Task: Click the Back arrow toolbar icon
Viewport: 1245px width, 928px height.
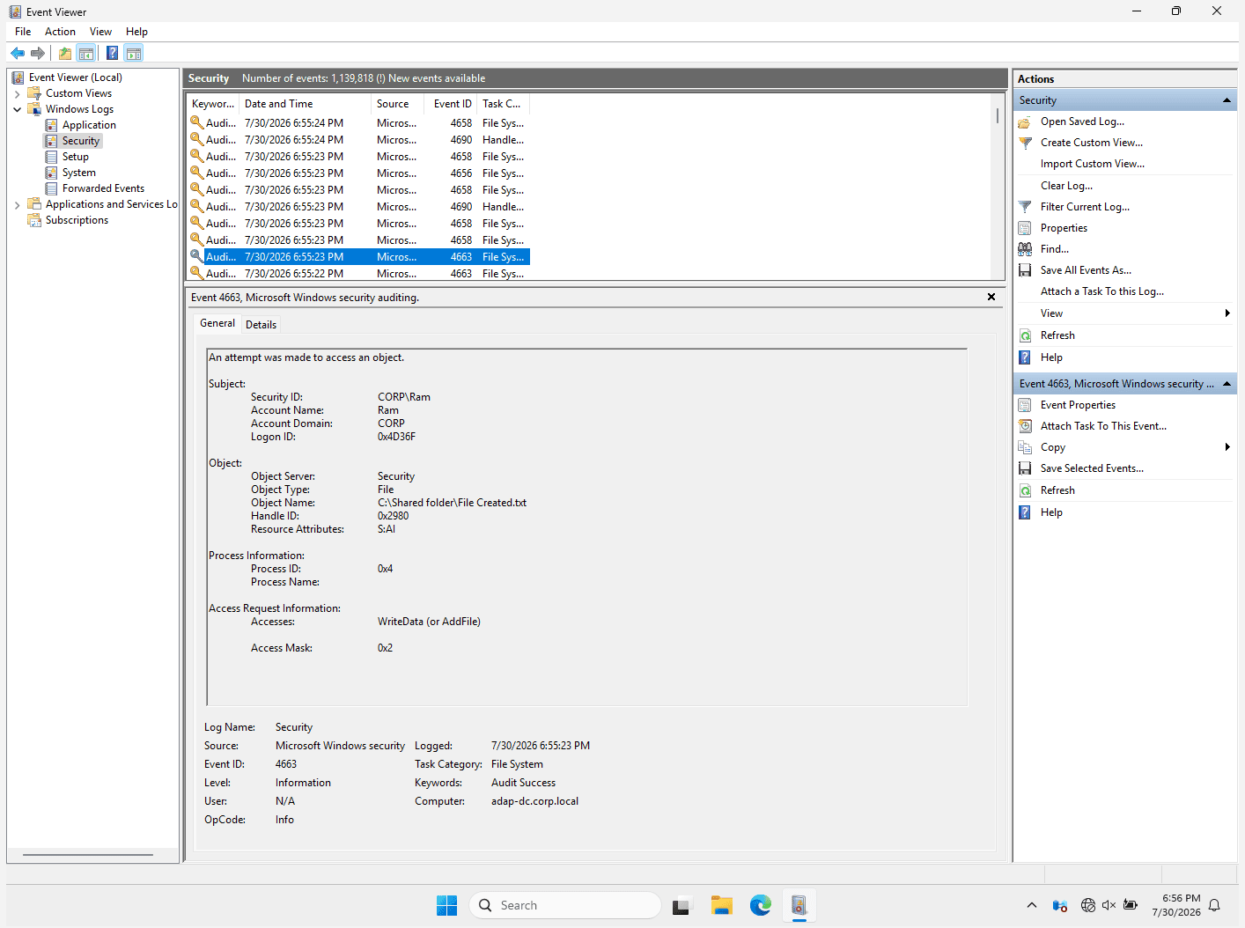Action: 18,53
